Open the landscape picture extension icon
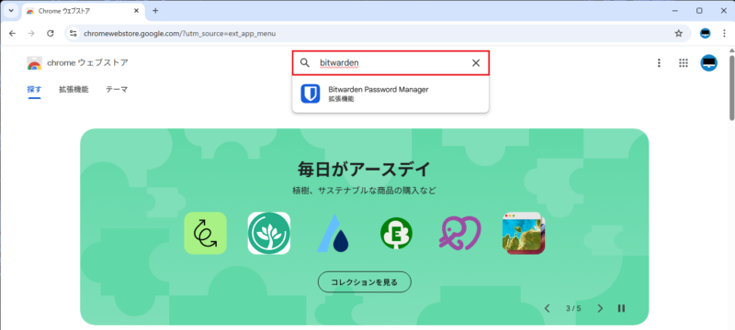The height and width of the screenshot is (330, 735). tap(524, 233)
